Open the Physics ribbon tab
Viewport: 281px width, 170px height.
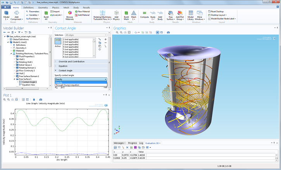(x=55, y=7)
